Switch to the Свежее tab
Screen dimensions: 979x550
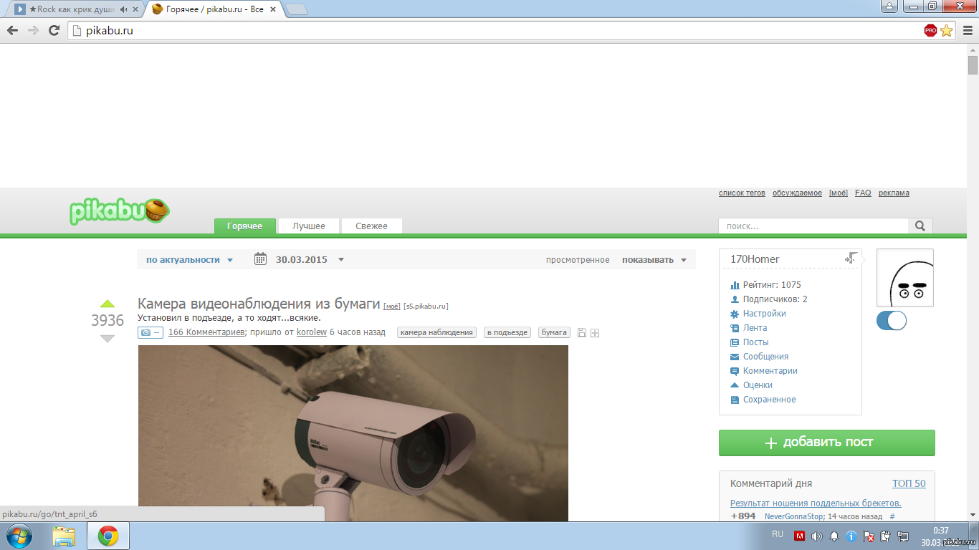(x=372, y=226)
